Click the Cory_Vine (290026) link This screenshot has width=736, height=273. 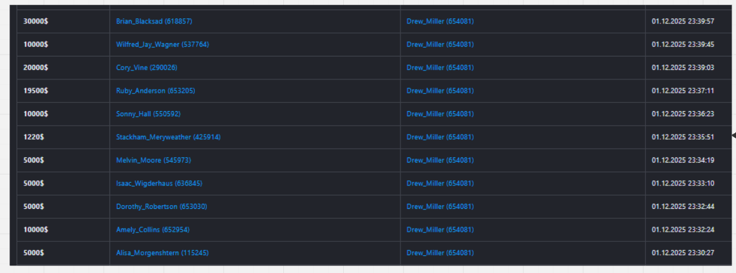pos(146,68)
